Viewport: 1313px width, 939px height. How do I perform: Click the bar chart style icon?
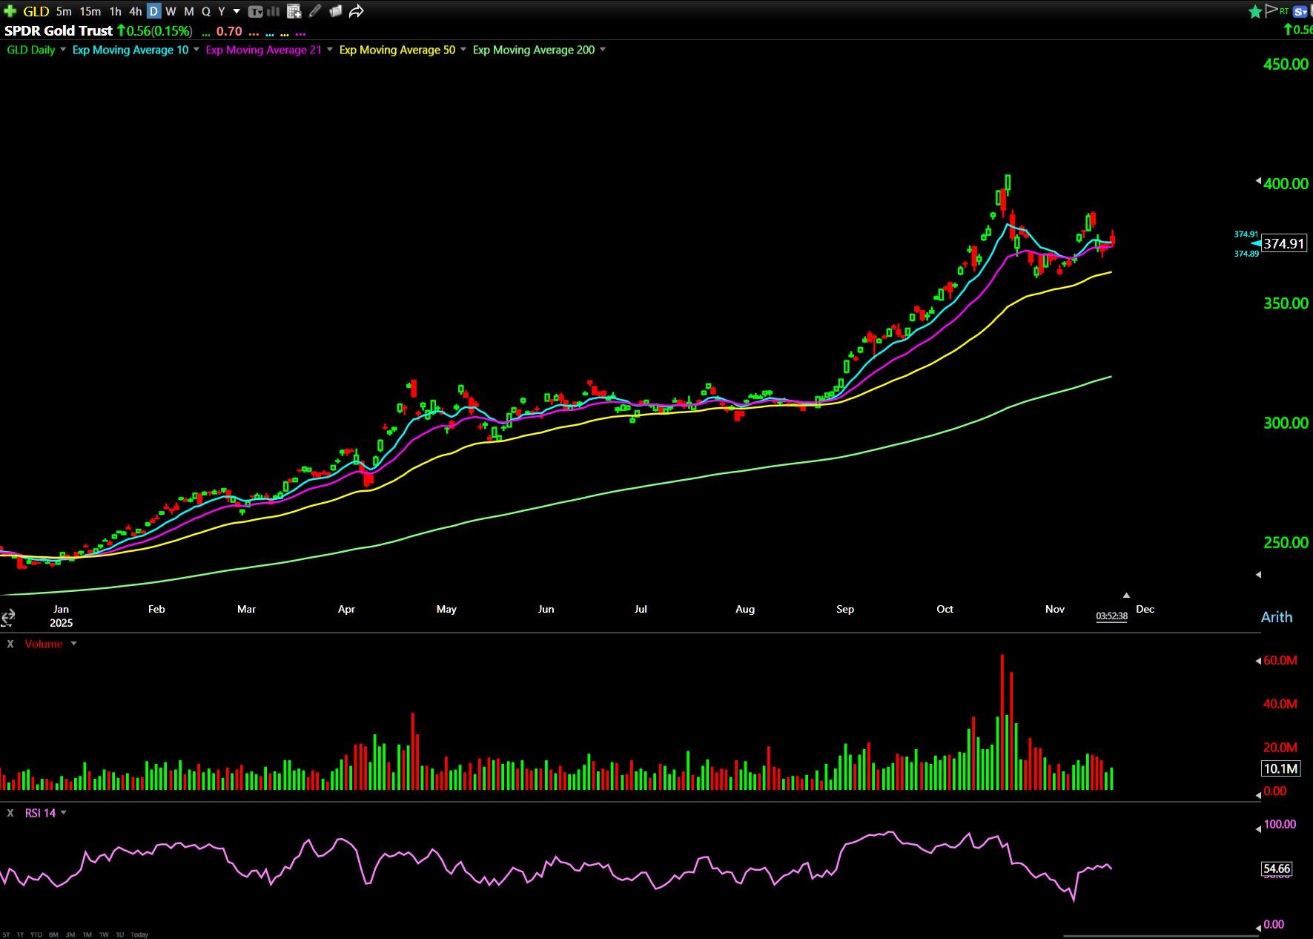[273, 11]
